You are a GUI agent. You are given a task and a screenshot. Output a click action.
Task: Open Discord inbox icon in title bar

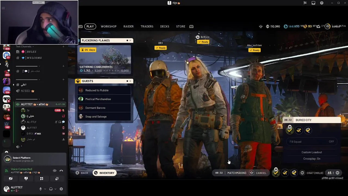[x=313, y=3]
